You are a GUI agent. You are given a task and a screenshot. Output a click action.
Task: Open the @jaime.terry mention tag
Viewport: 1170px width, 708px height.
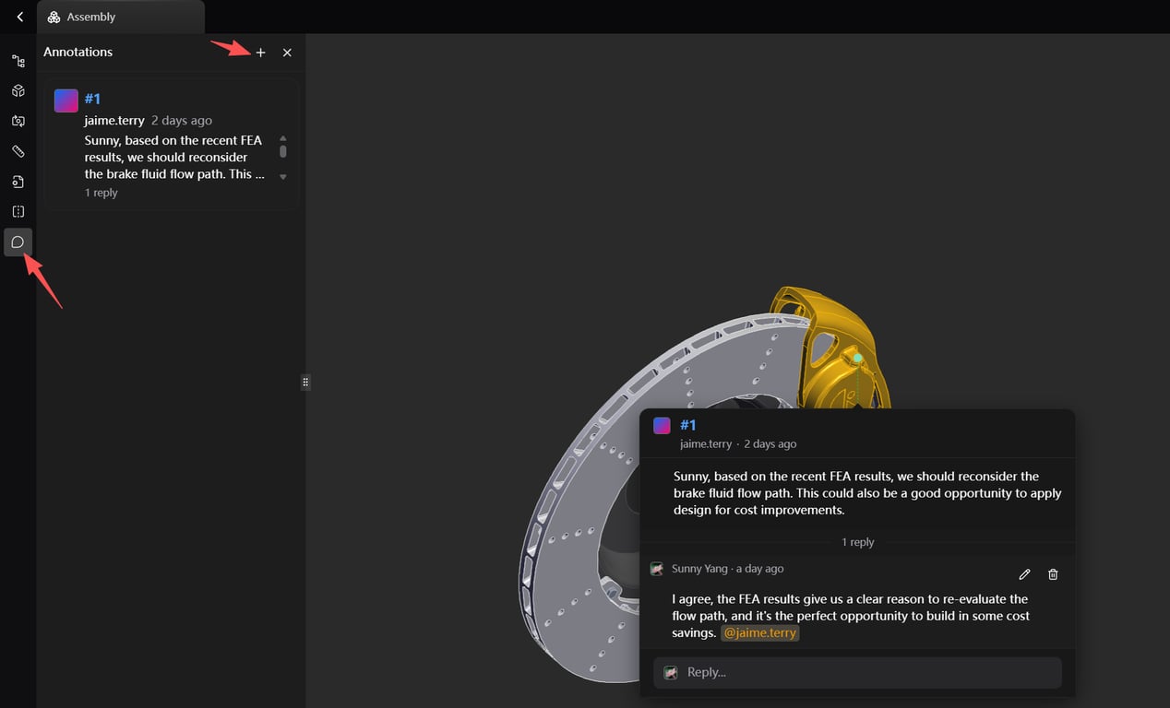760,633
